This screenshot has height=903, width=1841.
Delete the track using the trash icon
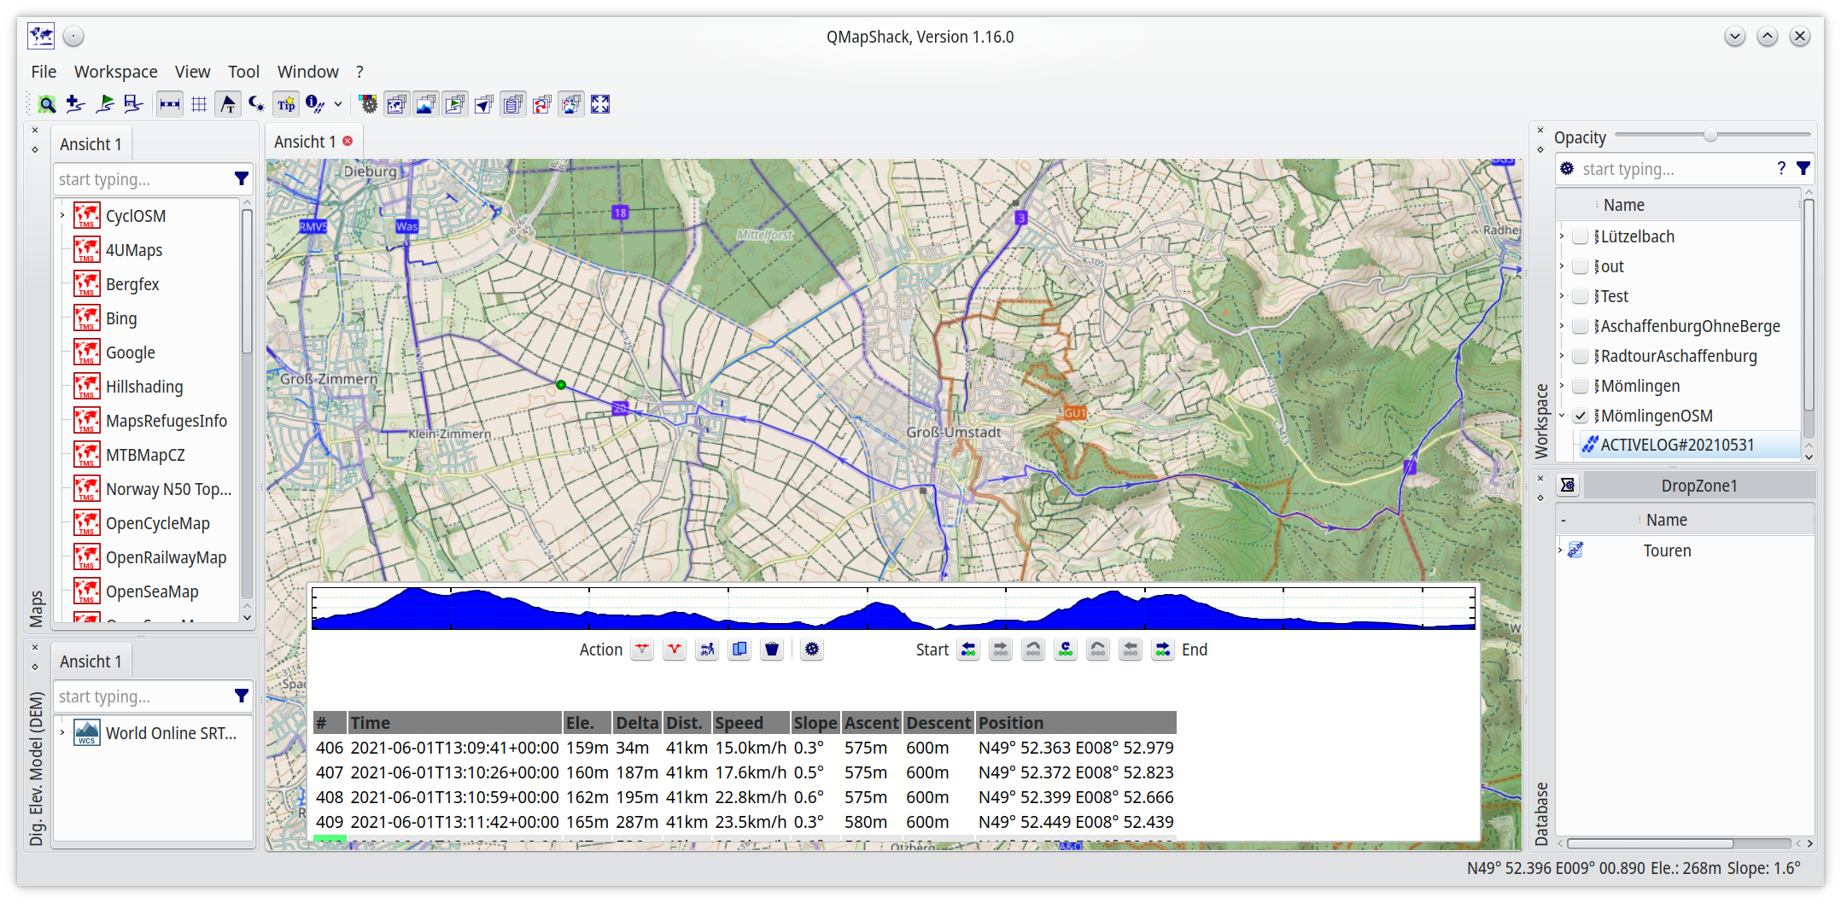(x=772, y=649)
